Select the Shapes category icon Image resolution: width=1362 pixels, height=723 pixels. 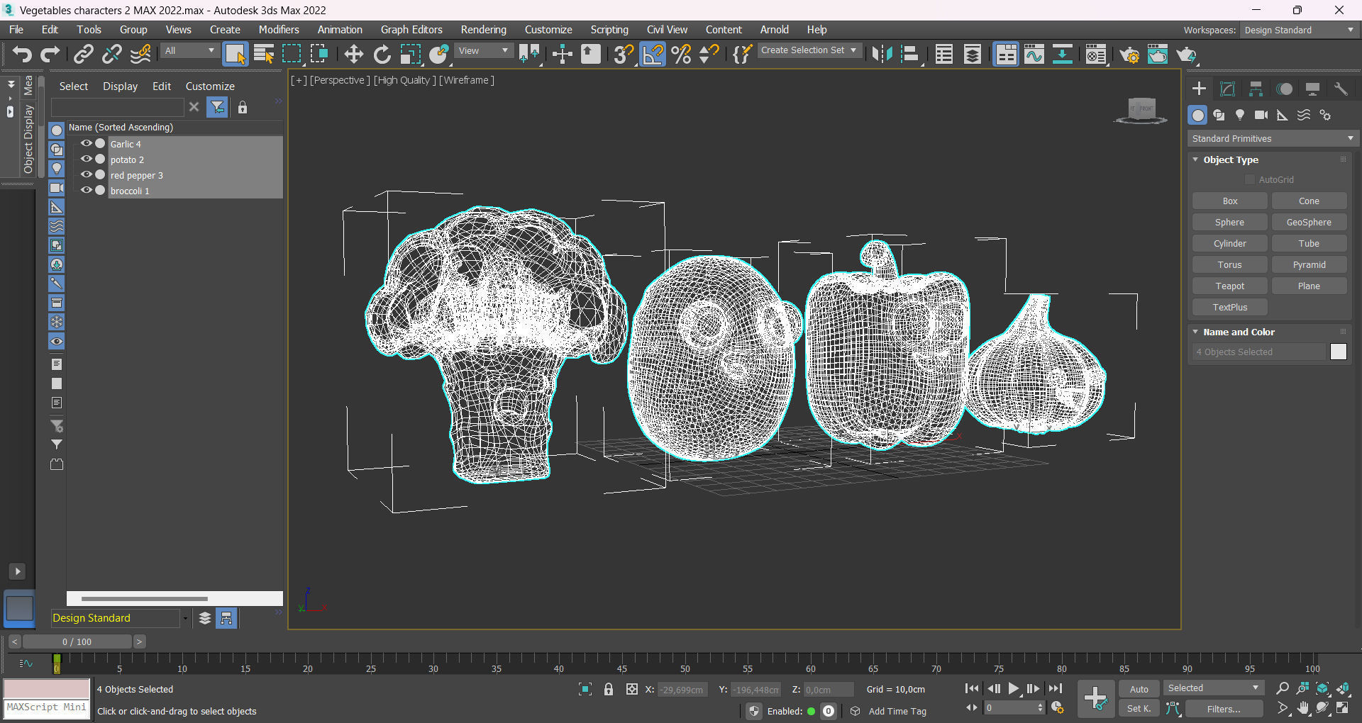(x=1219, y=115)
